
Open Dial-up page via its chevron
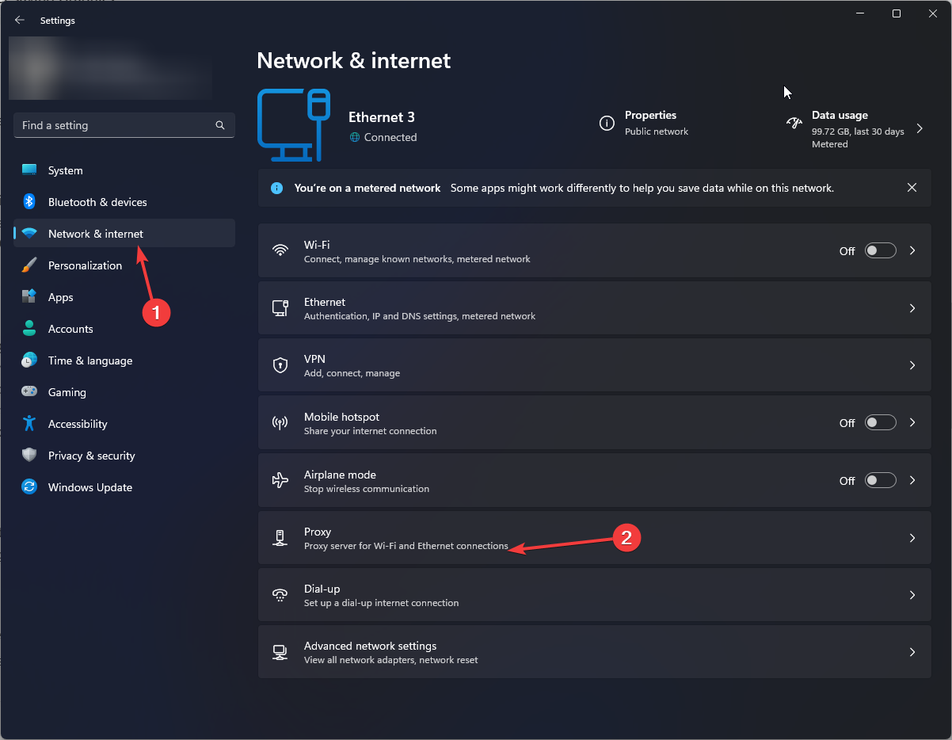click(912, 595)
